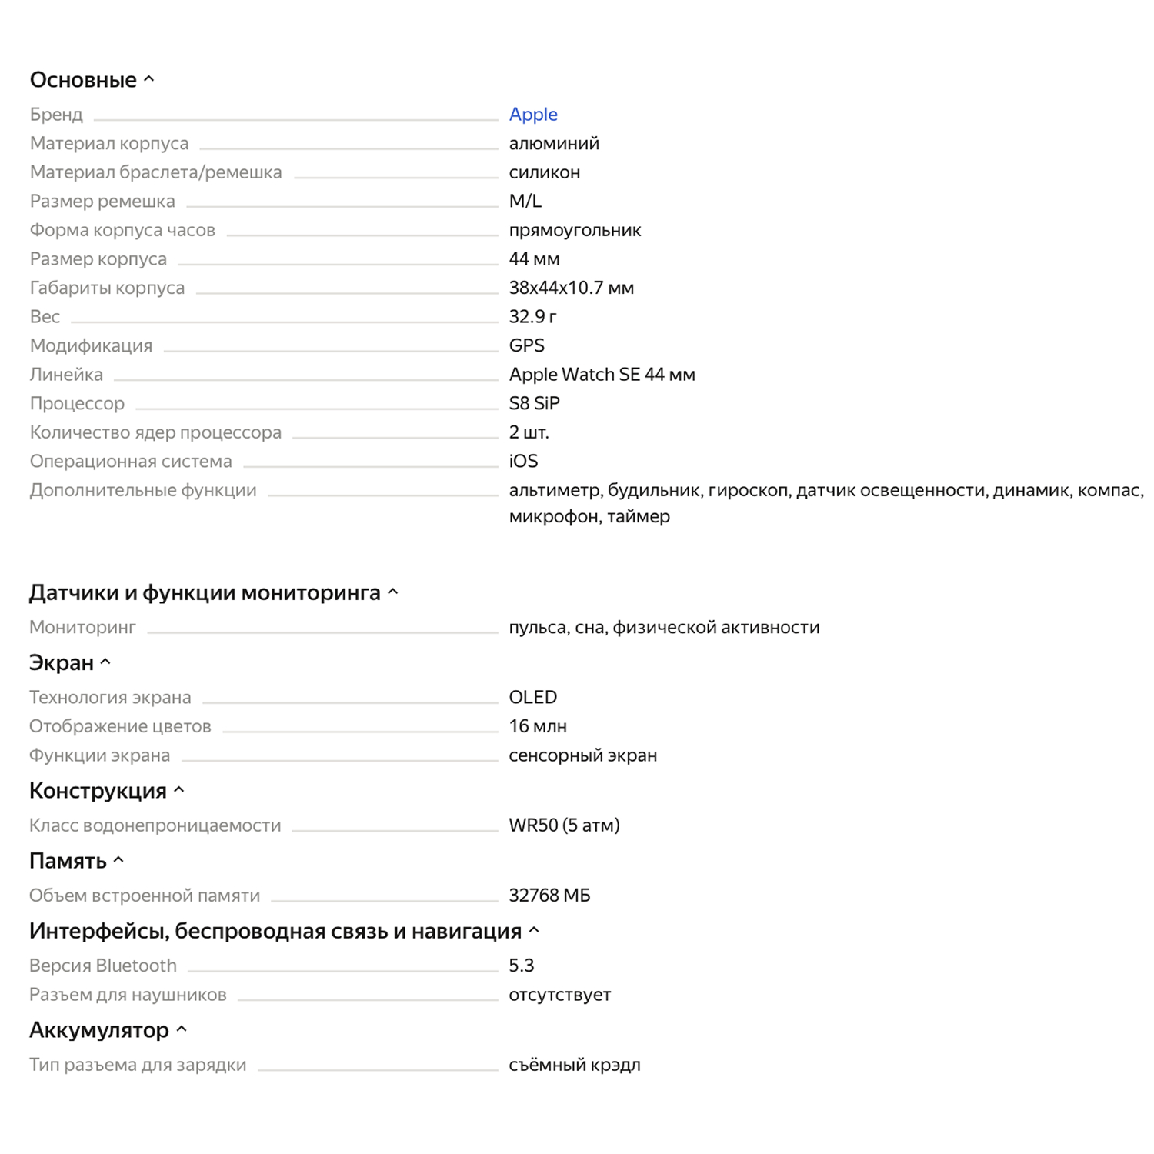Click the Конструкция heading text
The height and width of the screenshot is (1154, 1154).
coord(98,791)
